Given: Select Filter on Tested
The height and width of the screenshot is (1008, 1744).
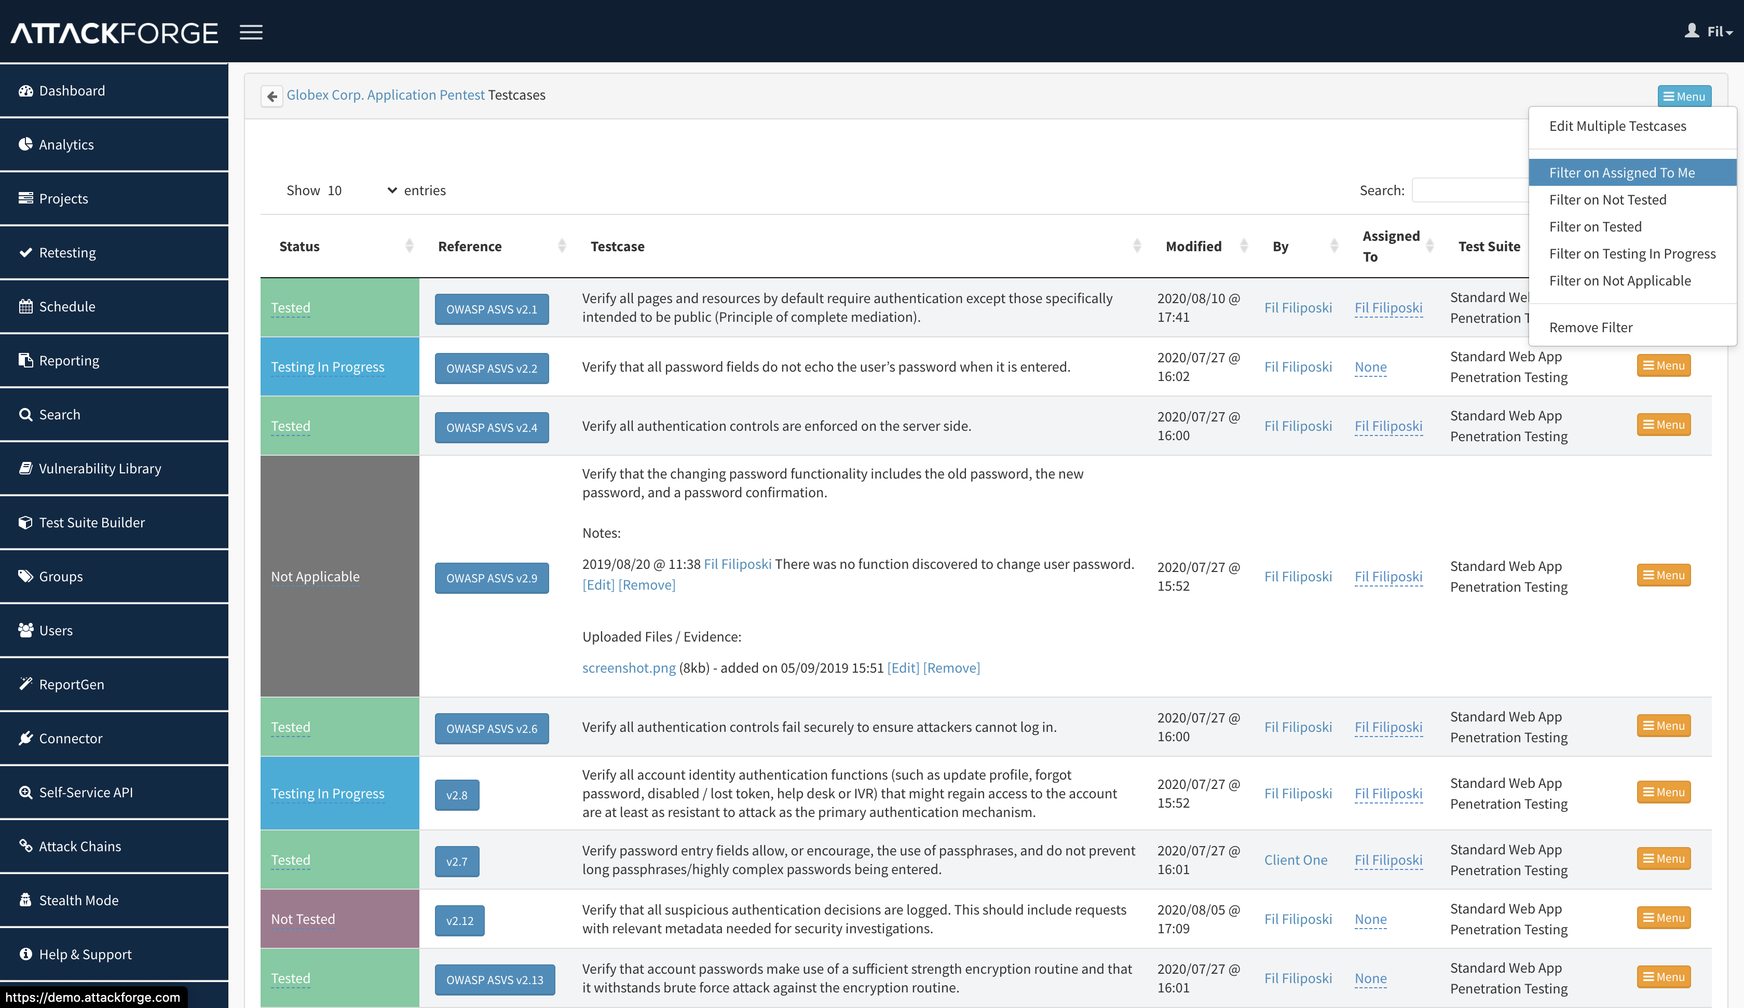Looking at the screenshot, I should (1632, 226).
